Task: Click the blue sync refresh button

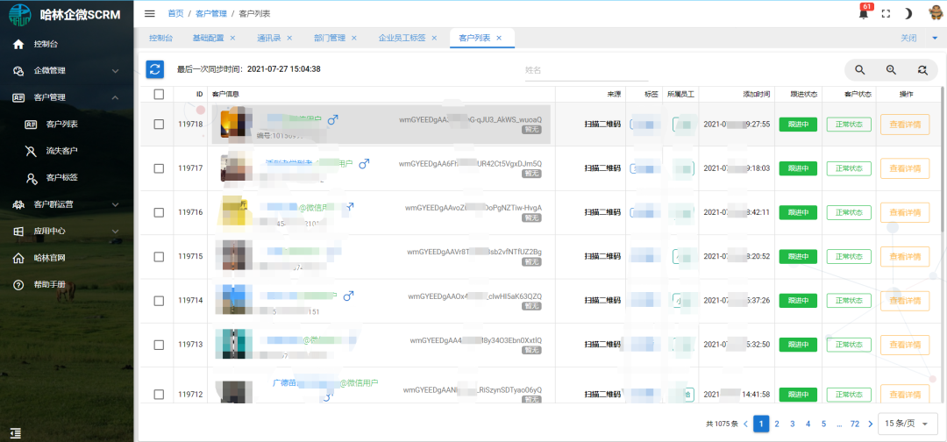Action: click(x=155, y=69)
